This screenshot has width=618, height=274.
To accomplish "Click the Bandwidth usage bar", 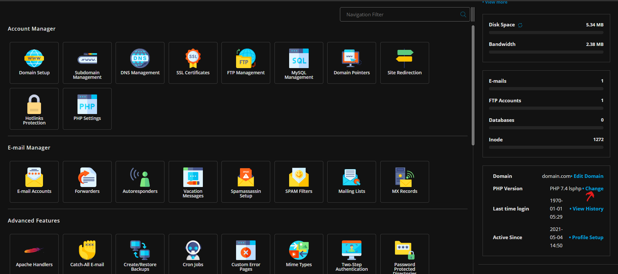I will tap(546, 52).
